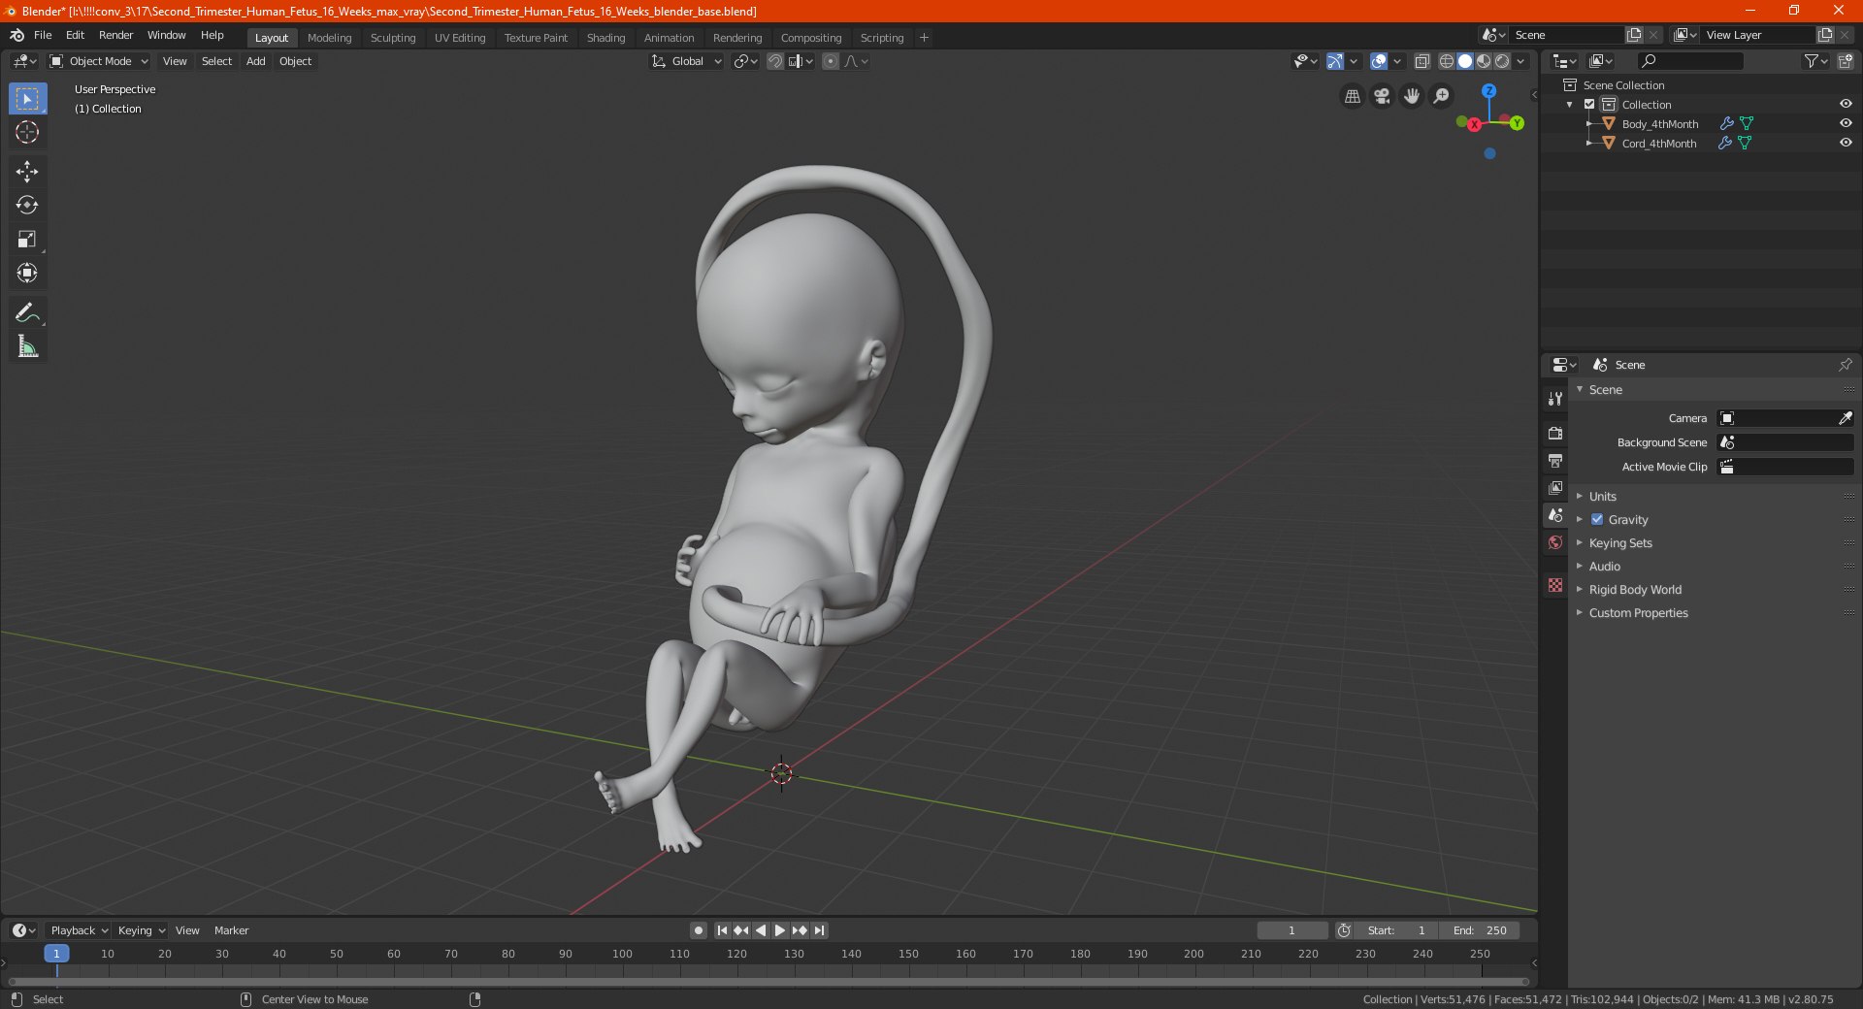Image resolution: width=1863 pixels, height=1009 pixels.
Task: Switch to the Sculpting workspace tab
Action: coord(392,38)
